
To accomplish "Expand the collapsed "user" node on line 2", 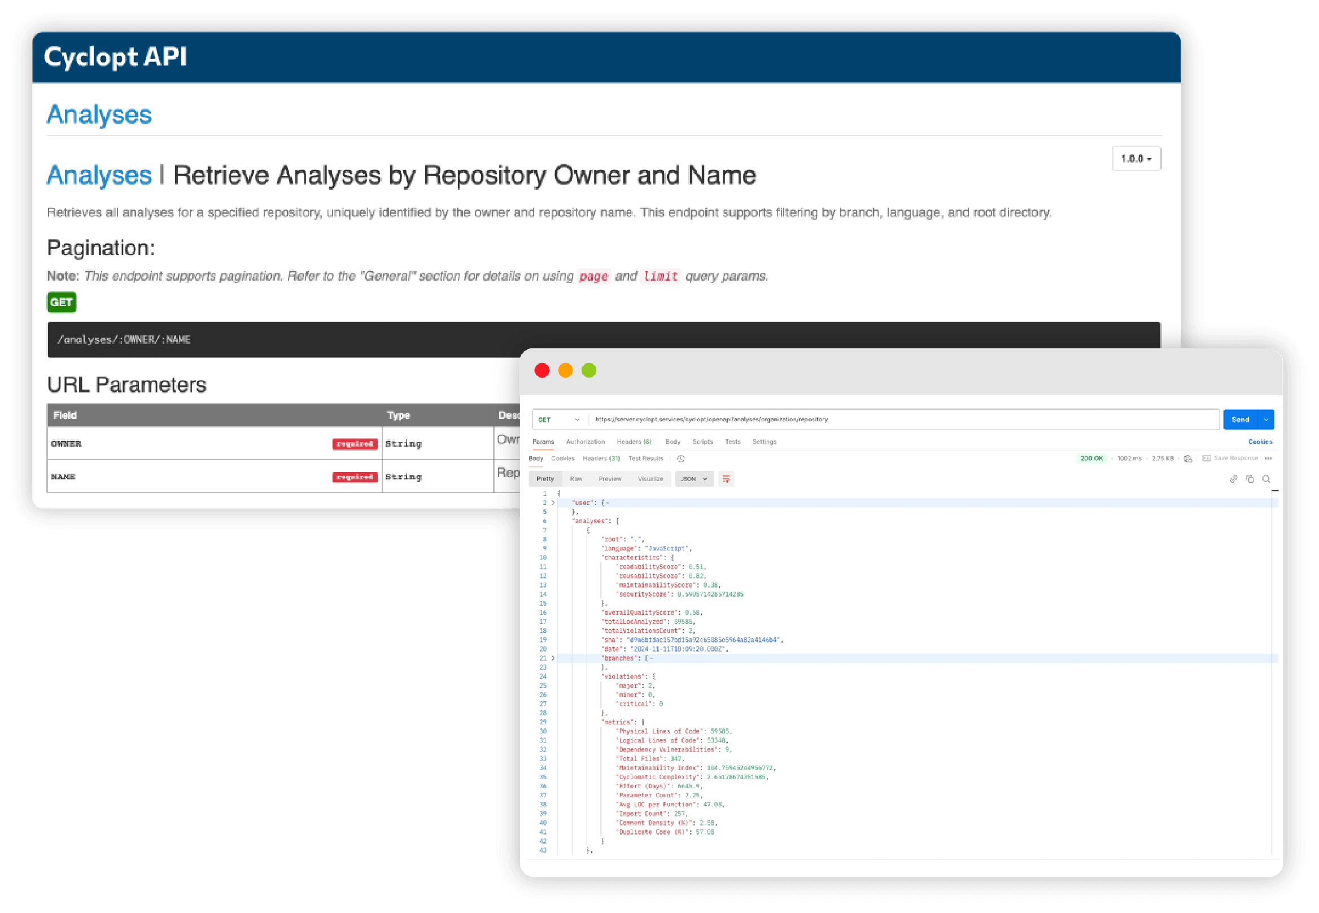I will [x=553, y=503].
